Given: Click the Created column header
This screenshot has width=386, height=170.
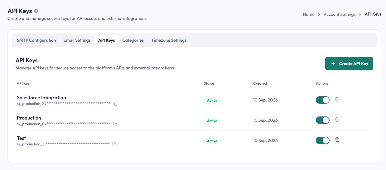Looking at the screenshot, I should 260,83.
